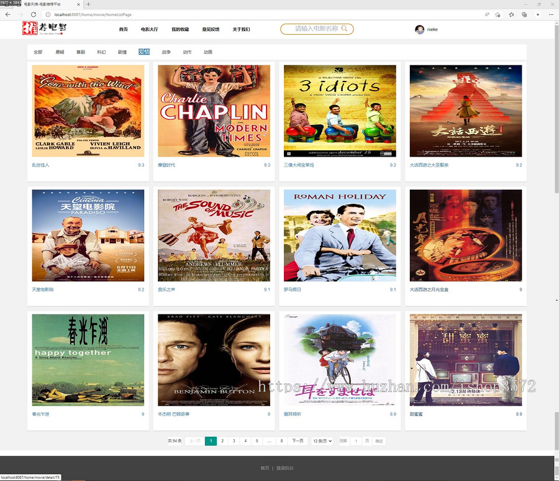Open the Benjamin Button poster
The image size is (559, 481).
(214, 360)
